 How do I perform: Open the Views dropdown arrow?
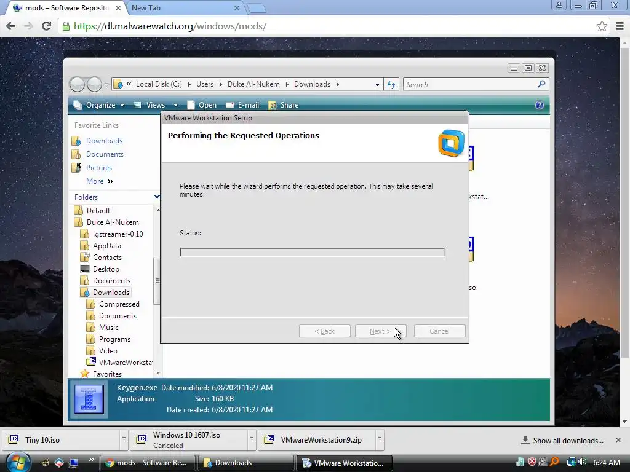click(175, 105)
